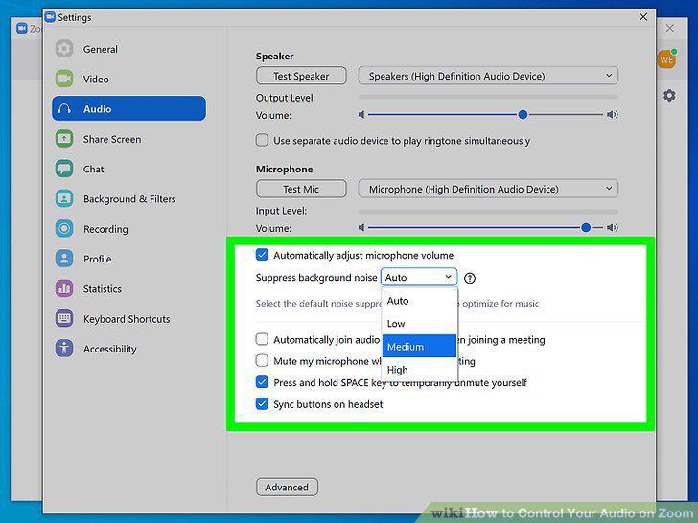This screenshot has width=698, height=523.
Task: Click the Accessibility figure icon
Action: point(64,349)
